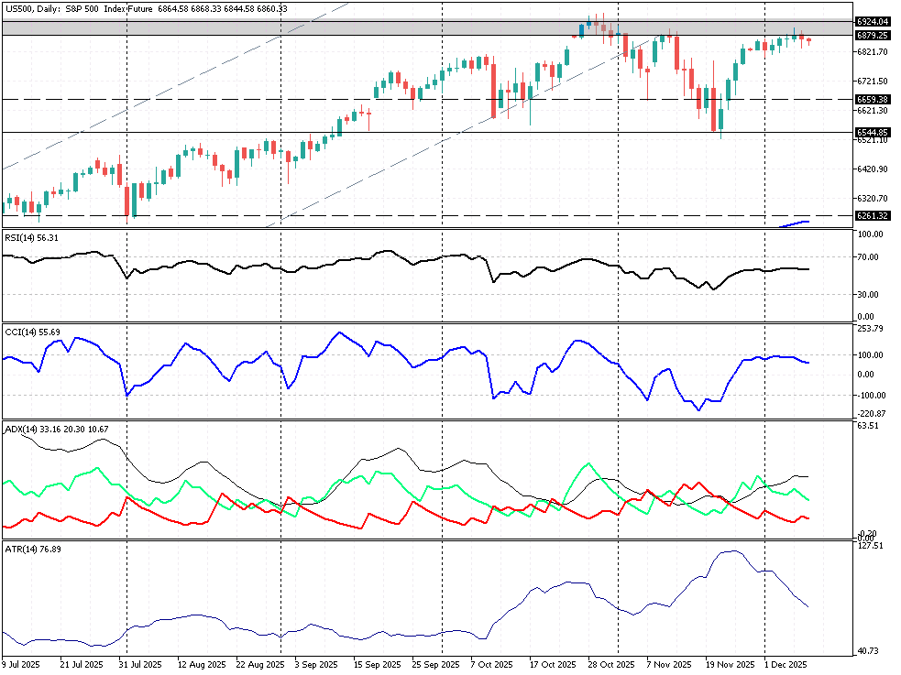Select the 6261.32 price level tag
Image resolution: width=901 pixels, height=675 pixels.
tap(872, 215)
